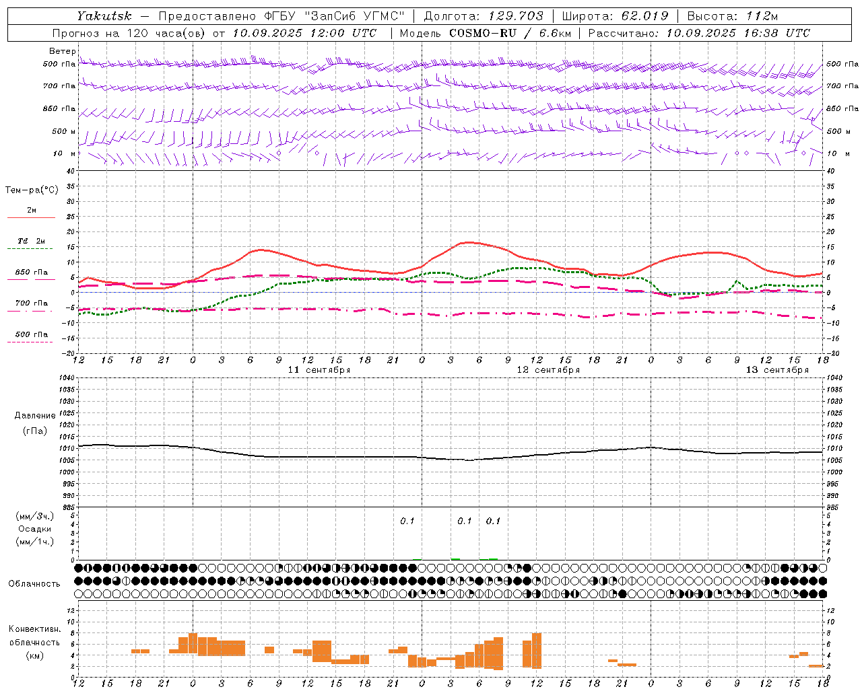Click "Прогноз на 120 часа(ов)" forecast text

click(129, 33)
